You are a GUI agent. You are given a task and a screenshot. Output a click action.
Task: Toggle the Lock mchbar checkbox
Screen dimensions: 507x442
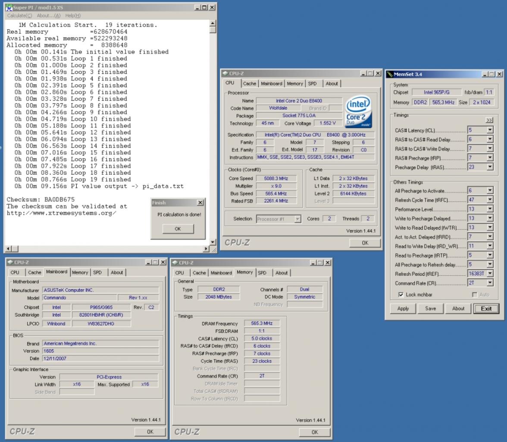401,294
